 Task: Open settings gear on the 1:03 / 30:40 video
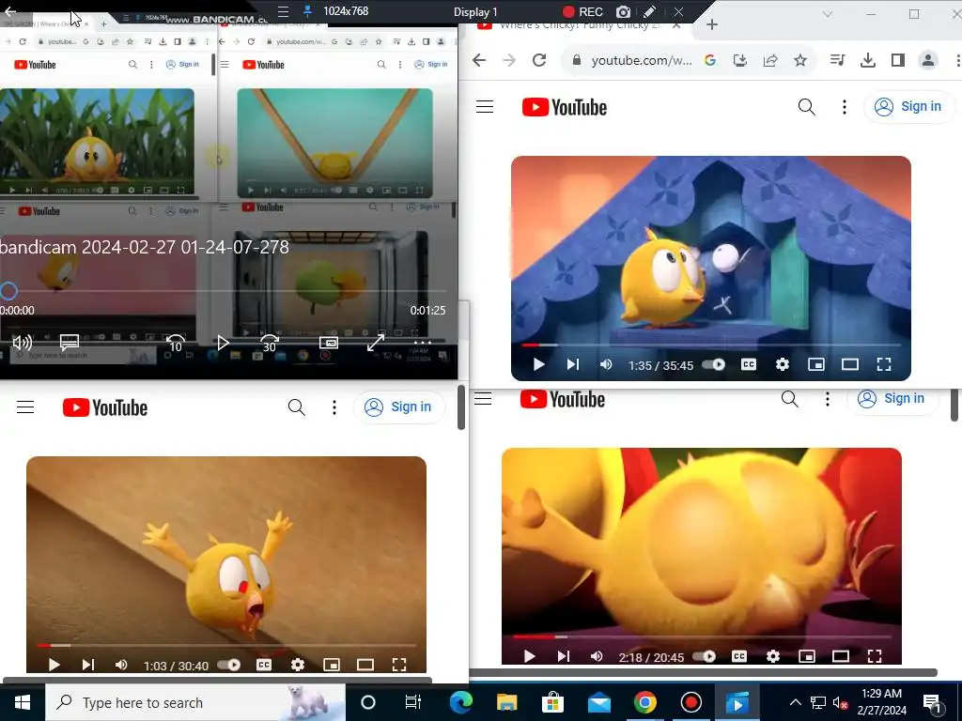(x=298, y=665)
